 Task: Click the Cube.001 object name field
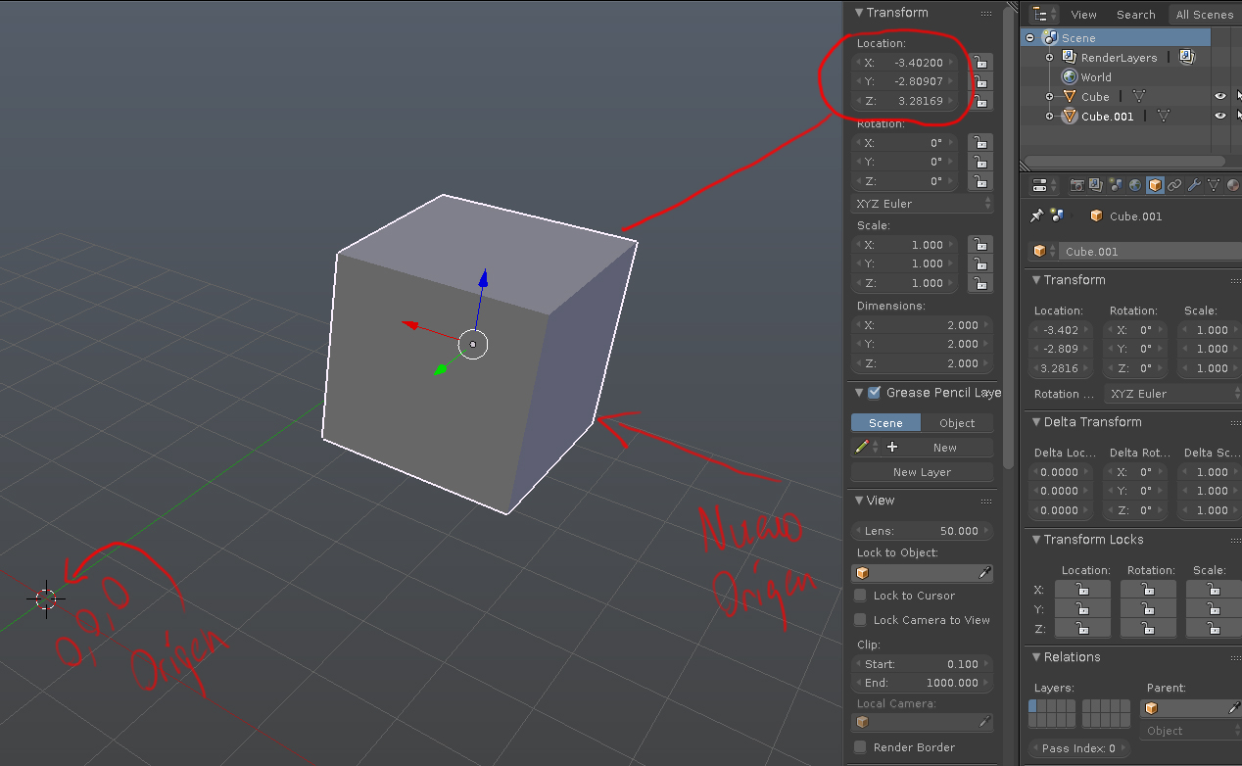click(1152, 252)
